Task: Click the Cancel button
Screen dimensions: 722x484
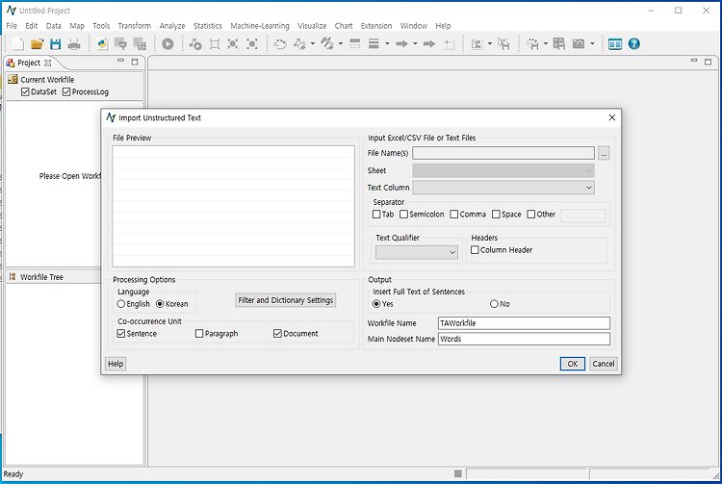Action: (604, 364)
